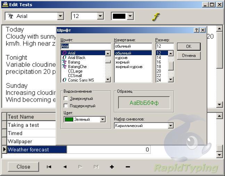This screenshot has height=176, width=225.
Task: Click size list scrollbar up arrow
Action: pos(170,53)
